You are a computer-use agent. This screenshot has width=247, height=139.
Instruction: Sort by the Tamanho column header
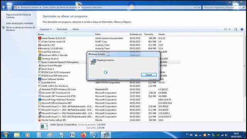click(150, 34)
